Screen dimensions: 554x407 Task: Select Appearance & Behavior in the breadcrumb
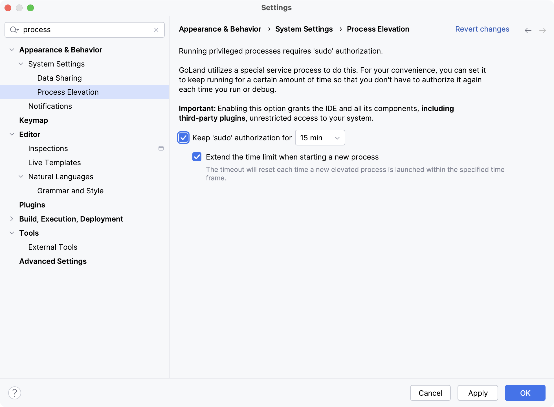click(220, 29)
